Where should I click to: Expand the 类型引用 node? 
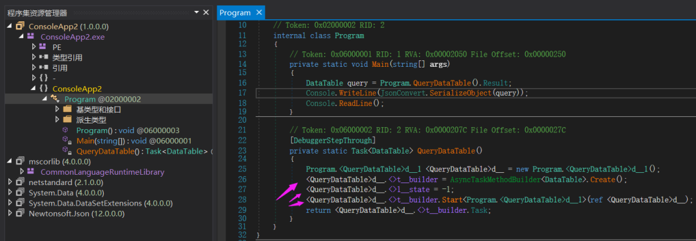point(34,58)
